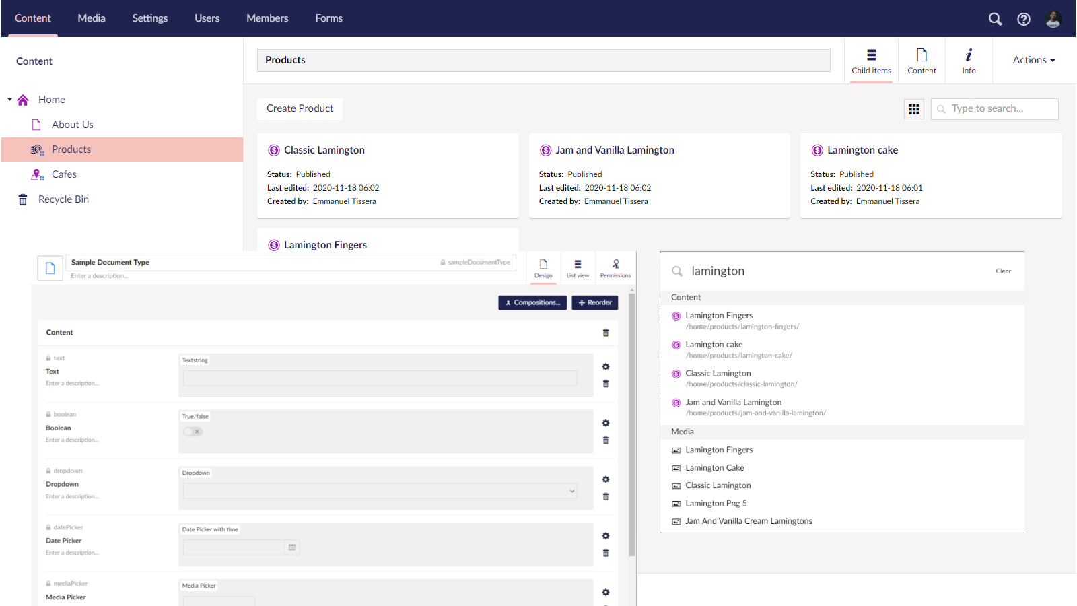Open the Dropdown property select field
1077x606 pixels.
(x=379, y=491)
